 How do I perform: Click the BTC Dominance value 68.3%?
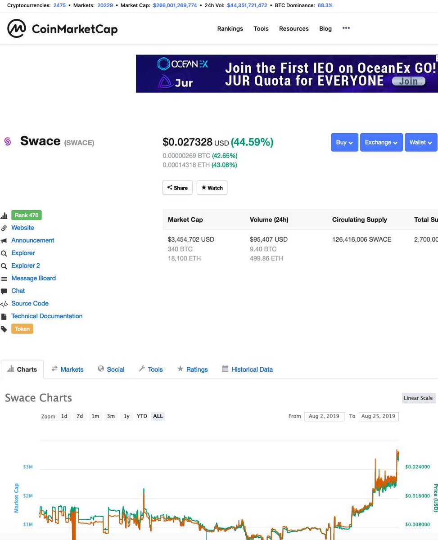[x=325, y=5]
